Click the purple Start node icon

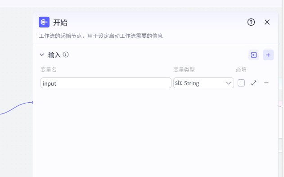(x=44, y=22)
